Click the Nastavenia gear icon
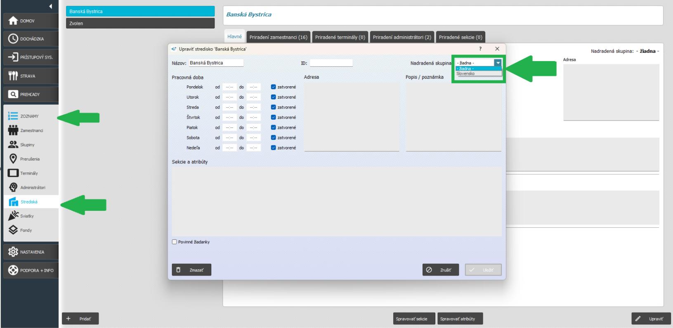The height and width of the screenshot is (328, 673). pyautogui.click(x=13, y=252)
